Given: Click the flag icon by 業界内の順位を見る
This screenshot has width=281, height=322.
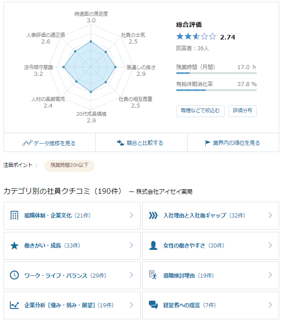Looking at the screenshot, I should [x=208, y=143].
